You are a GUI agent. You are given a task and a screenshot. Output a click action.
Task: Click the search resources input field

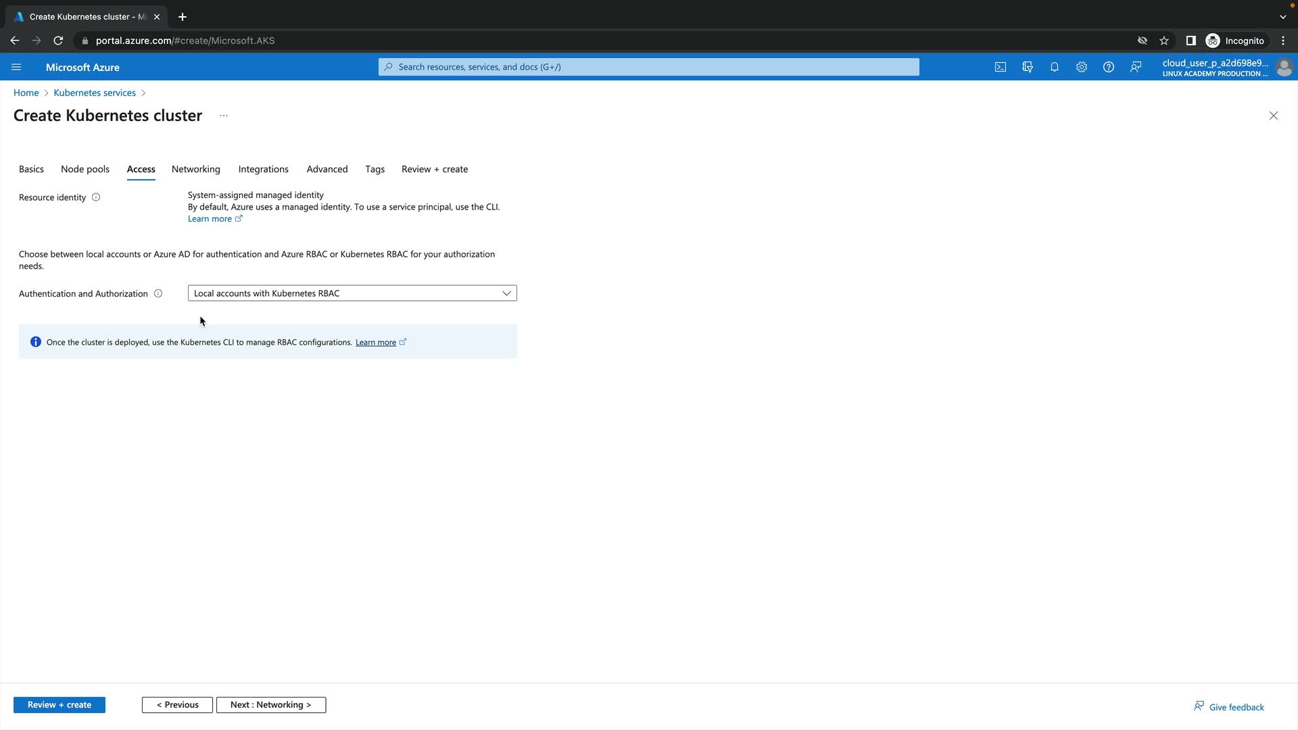tap(649, 67)
